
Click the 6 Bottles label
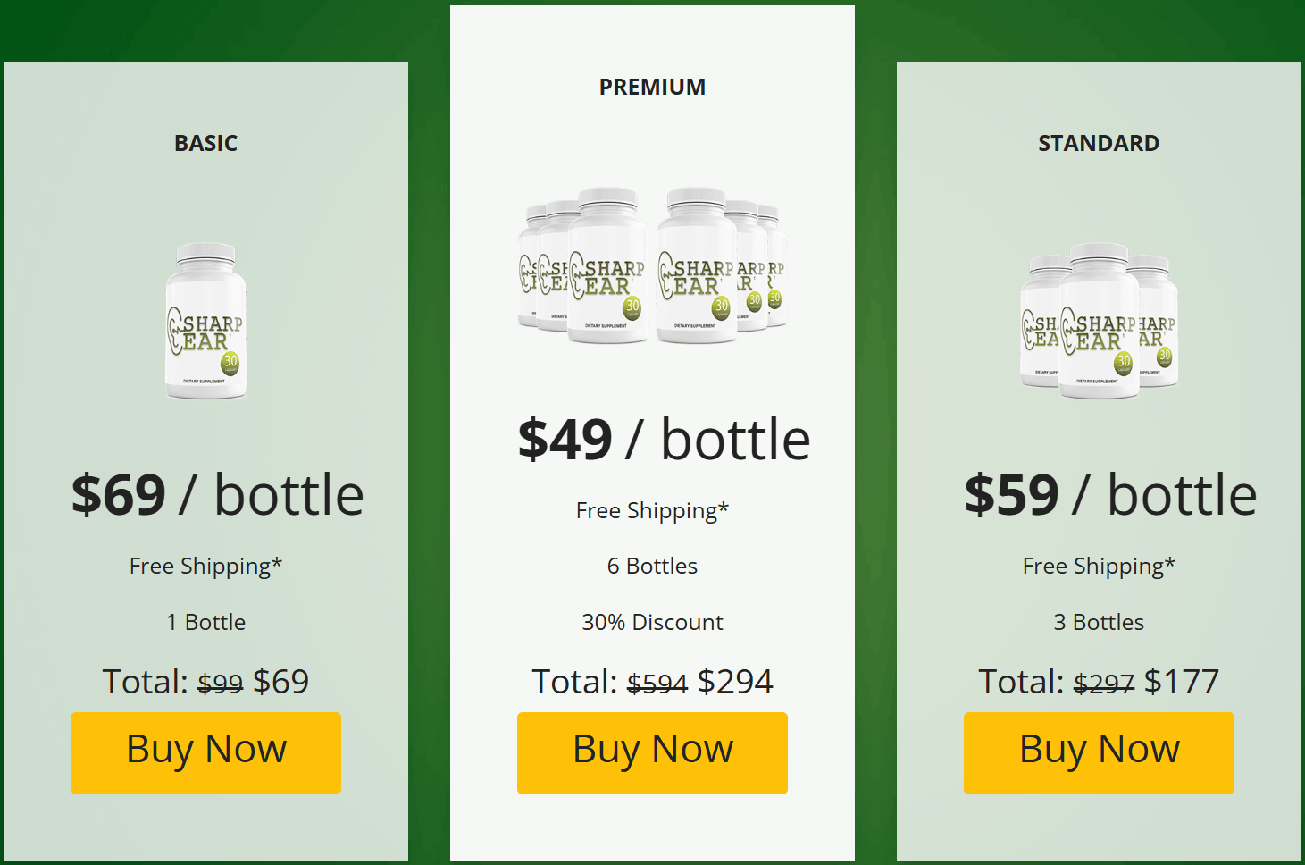point(652,566)
